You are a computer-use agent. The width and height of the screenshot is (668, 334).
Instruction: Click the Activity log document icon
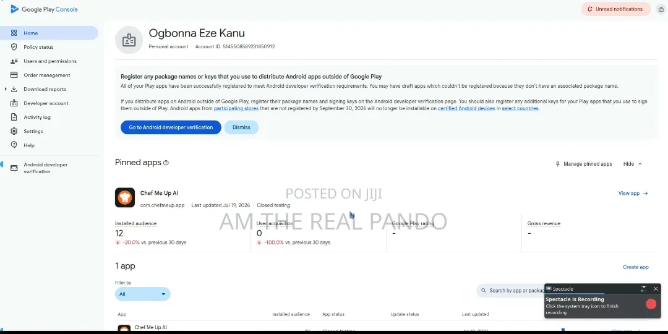14,117
